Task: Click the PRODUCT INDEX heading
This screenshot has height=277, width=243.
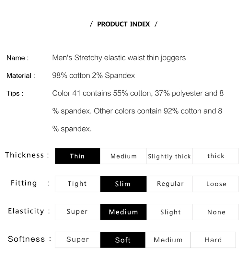Action: point(123,24)
